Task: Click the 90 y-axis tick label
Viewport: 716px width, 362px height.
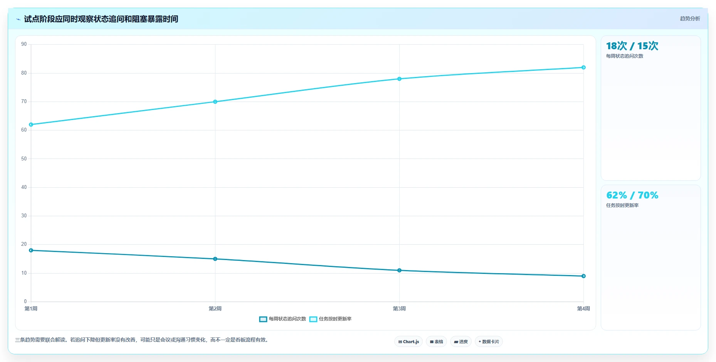Action: pos(24,44)
